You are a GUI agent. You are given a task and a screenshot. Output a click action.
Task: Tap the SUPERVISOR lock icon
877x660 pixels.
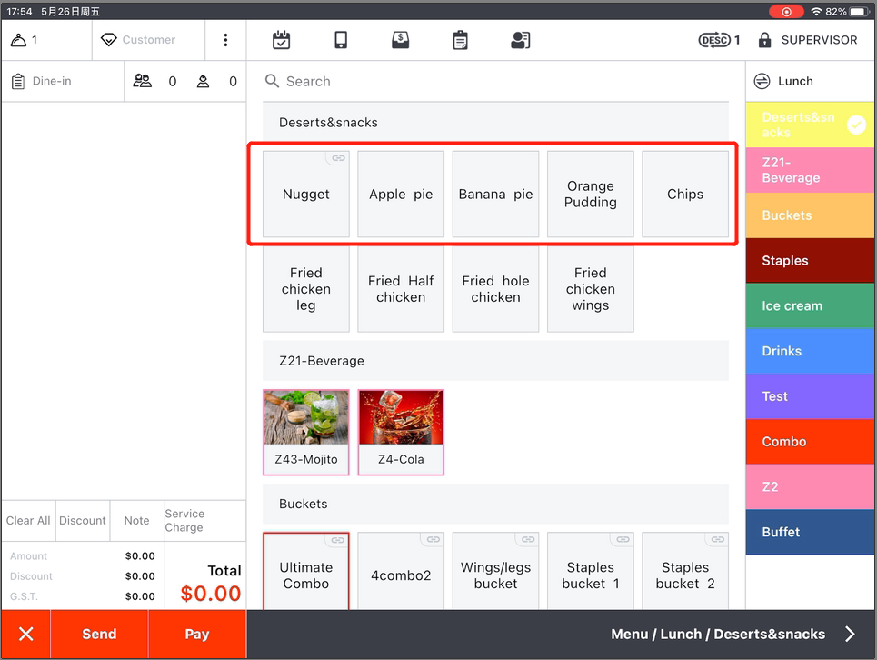[x=764, y=40]
